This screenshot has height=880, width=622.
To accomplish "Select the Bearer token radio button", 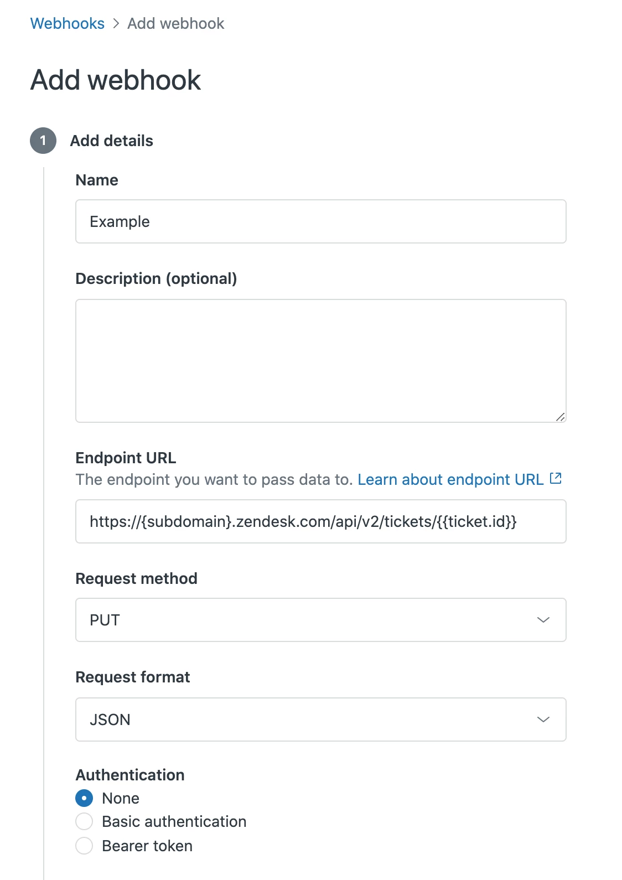I will click(84, 846).
